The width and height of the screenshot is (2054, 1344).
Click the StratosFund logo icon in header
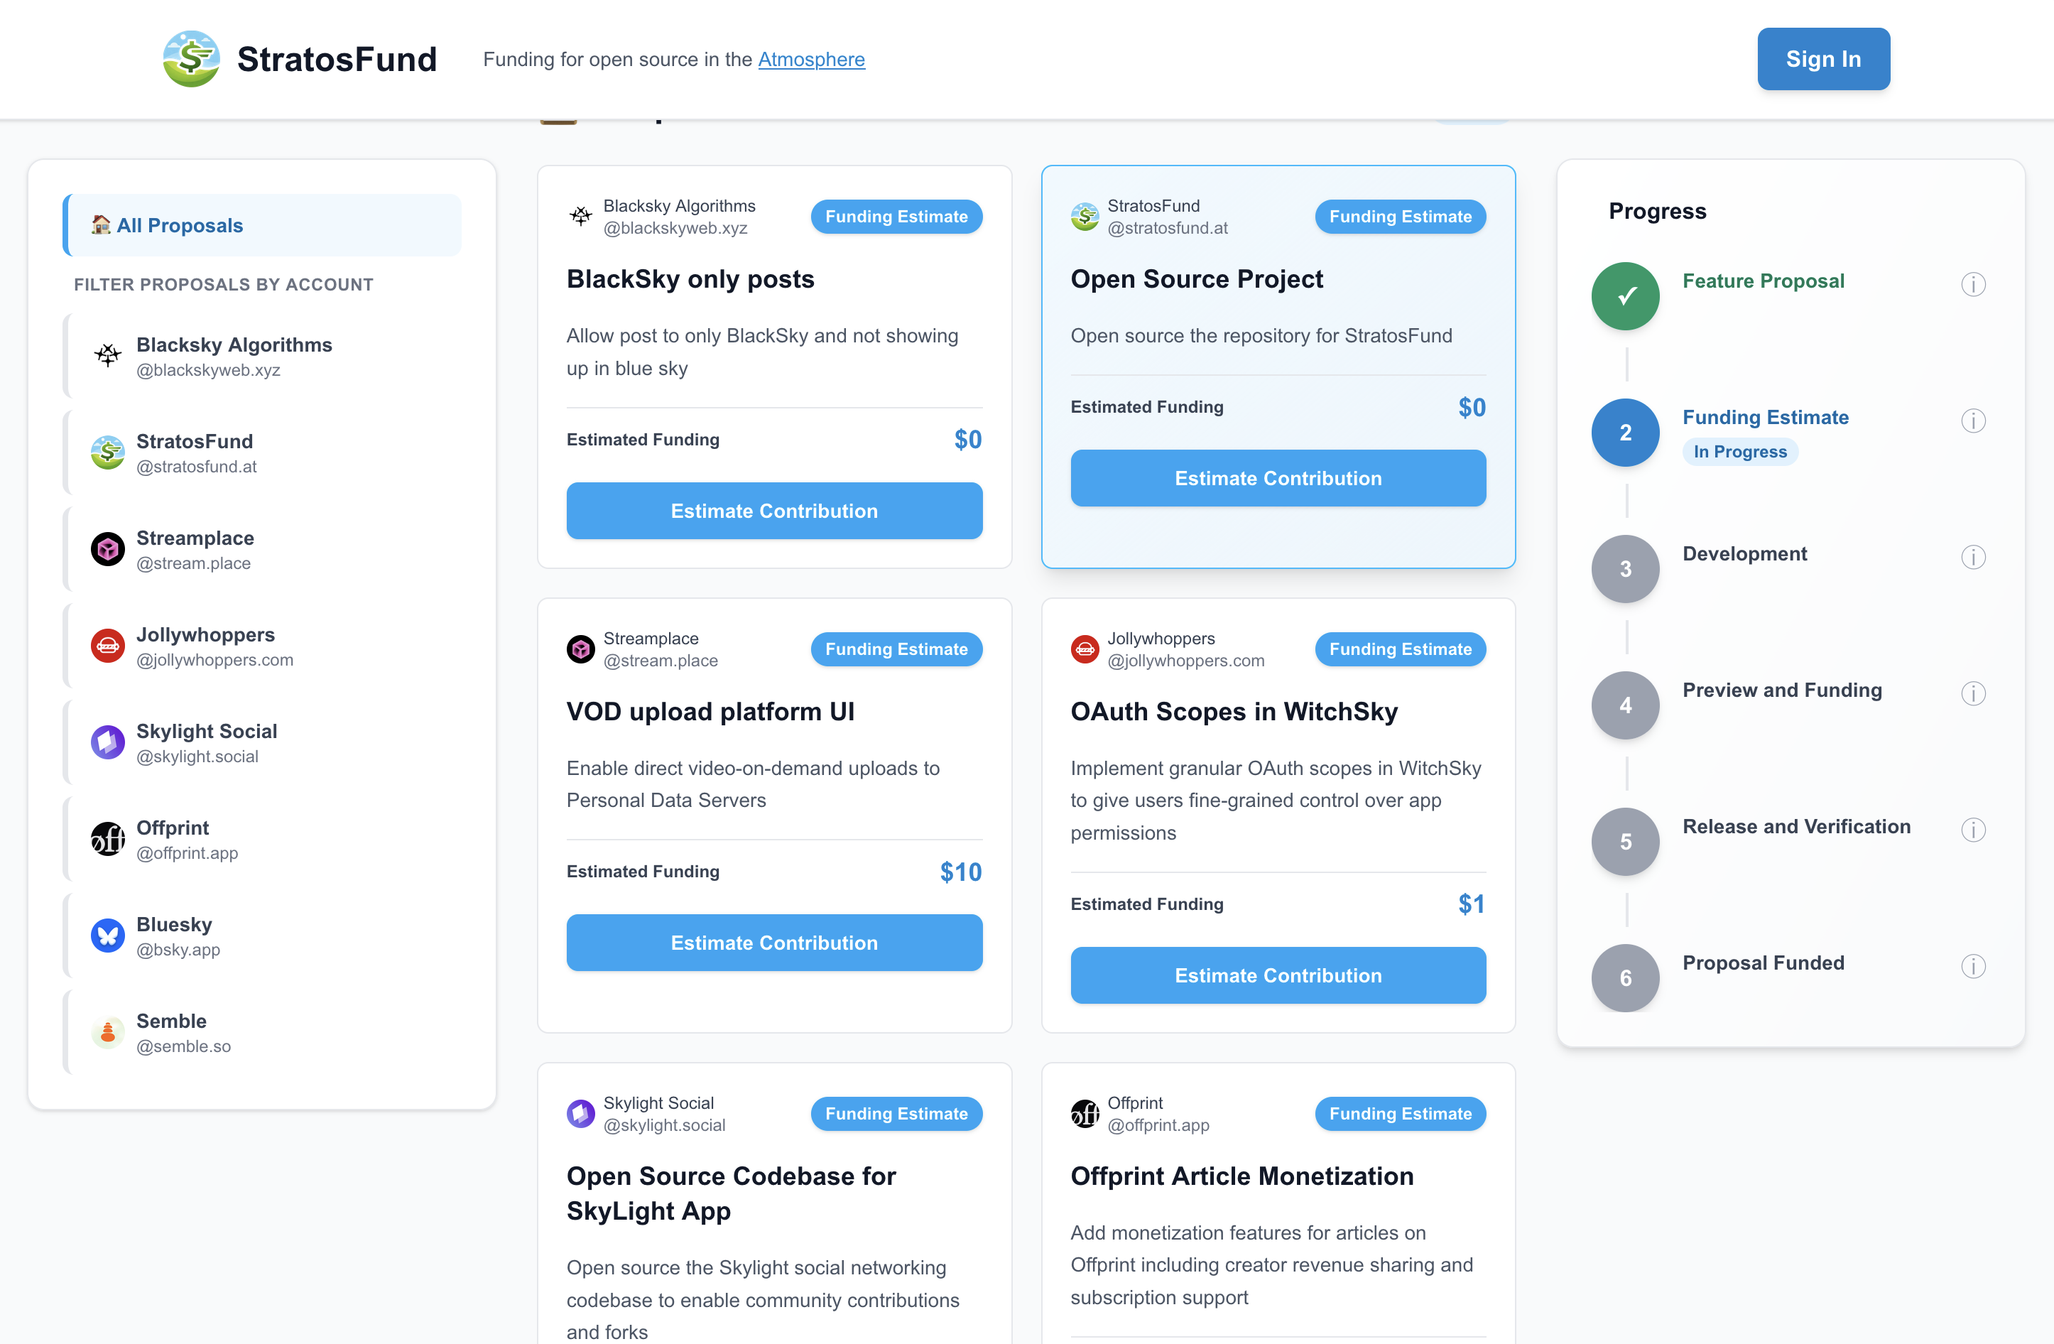(x=191, y=59)
